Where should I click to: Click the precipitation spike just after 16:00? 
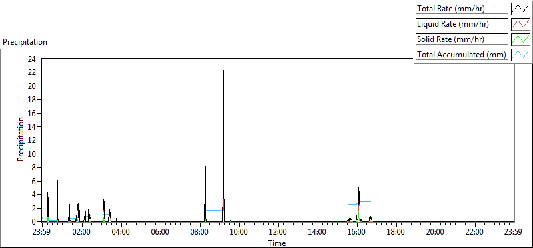point(359,205)
